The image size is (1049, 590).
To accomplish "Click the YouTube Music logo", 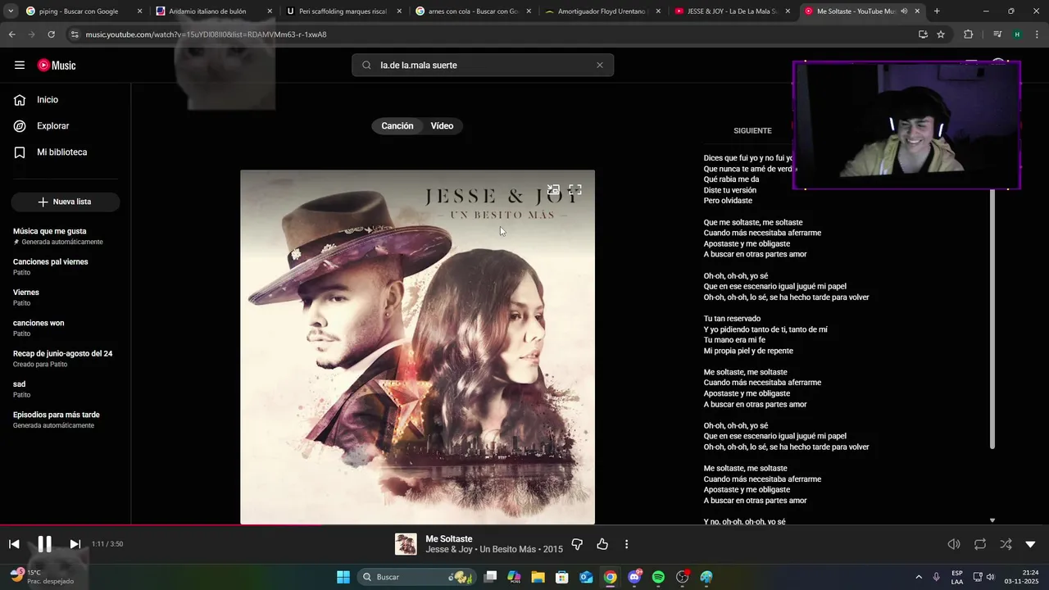I will pyautogui.click(x=57, y=65).
